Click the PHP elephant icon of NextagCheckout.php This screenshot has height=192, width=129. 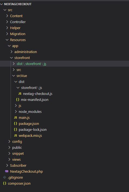[x=7, y=171]
